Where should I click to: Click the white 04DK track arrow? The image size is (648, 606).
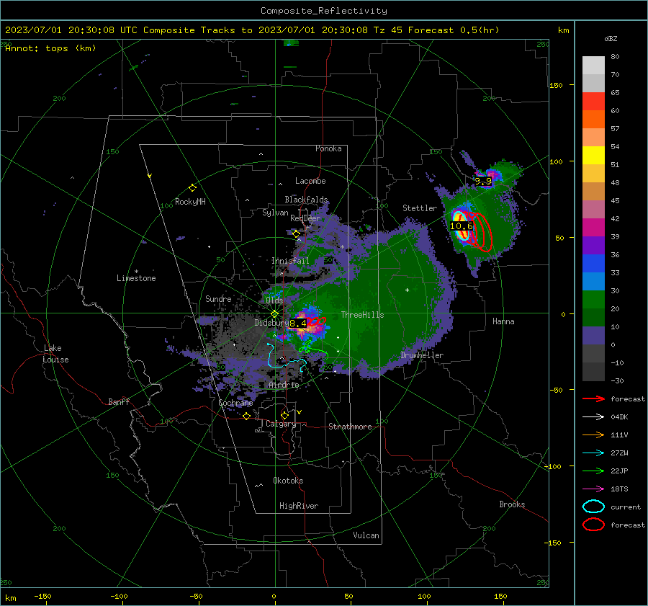pyautogui.click(x=593, y=417)
